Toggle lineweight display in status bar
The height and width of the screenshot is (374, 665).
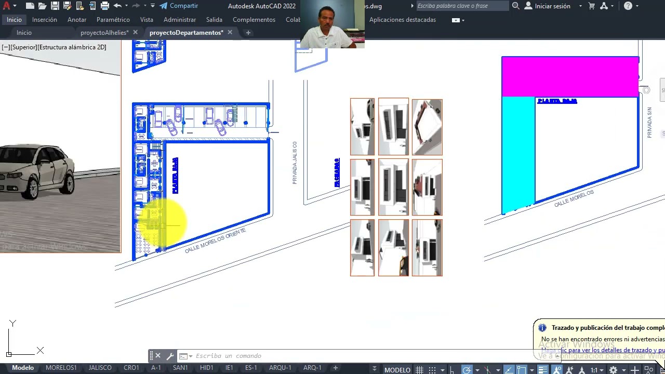(x=543, y=370)
